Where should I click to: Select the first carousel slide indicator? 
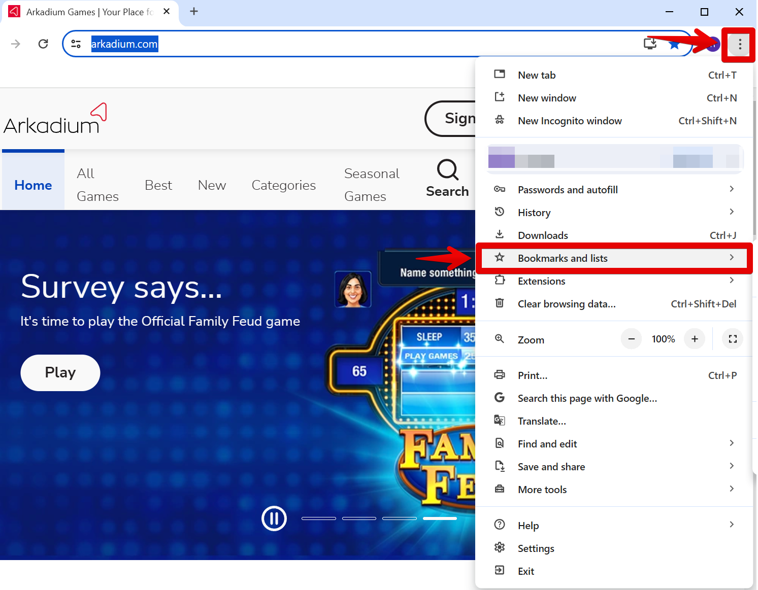pos(319,518)
